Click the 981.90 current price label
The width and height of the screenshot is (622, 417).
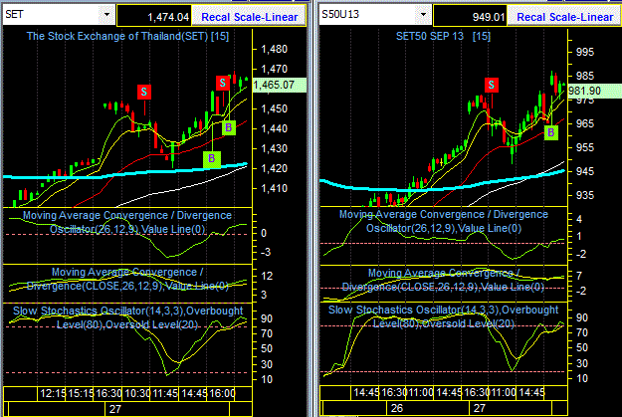pos(594,91)
